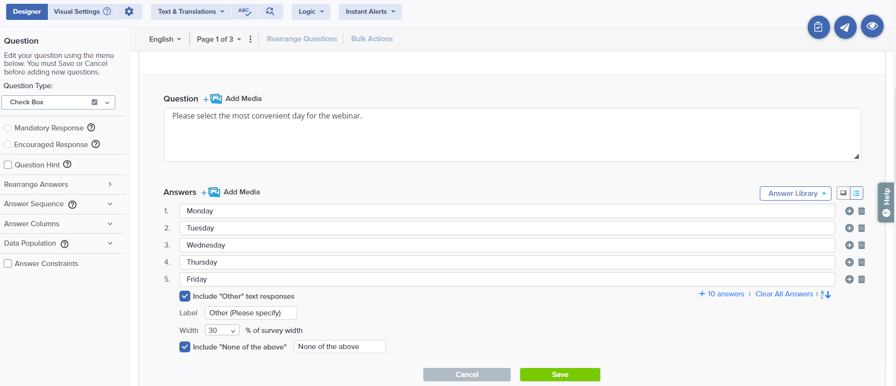896x386 pixels.
Task: Sort answers alphabetically with A-Z icon
Action: click(826, 294)
